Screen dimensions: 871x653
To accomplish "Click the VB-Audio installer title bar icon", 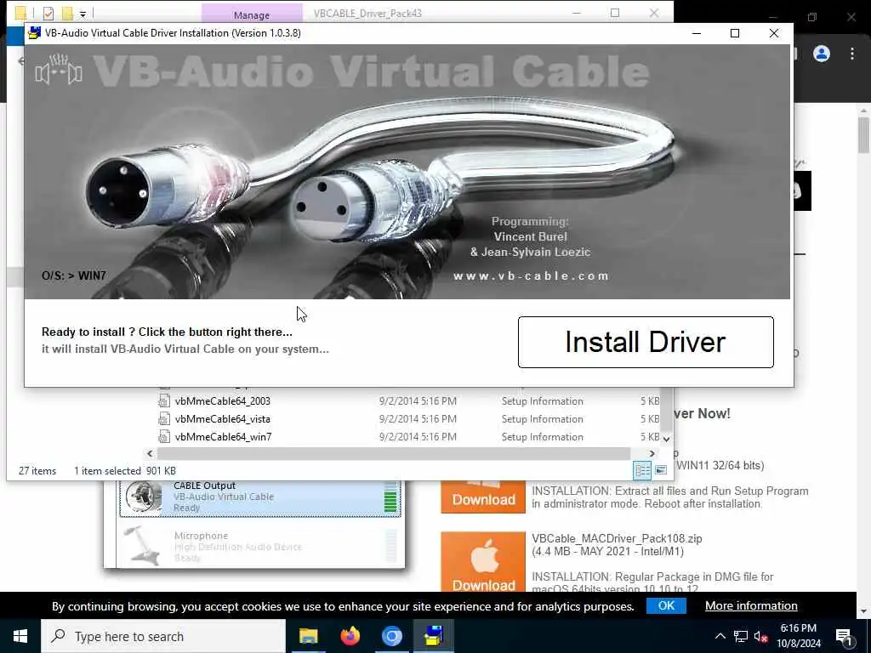I will coord(34,33).
